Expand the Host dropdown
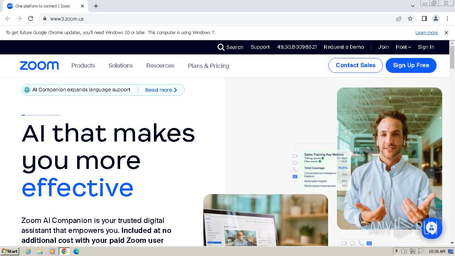 coord(403,47)
